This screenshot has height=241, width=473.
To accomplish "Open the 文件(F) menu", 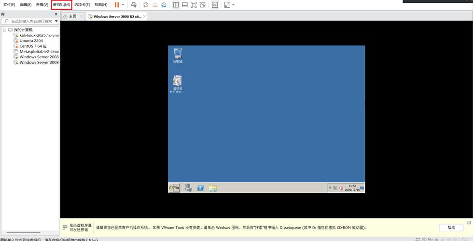I will [9, 5].
